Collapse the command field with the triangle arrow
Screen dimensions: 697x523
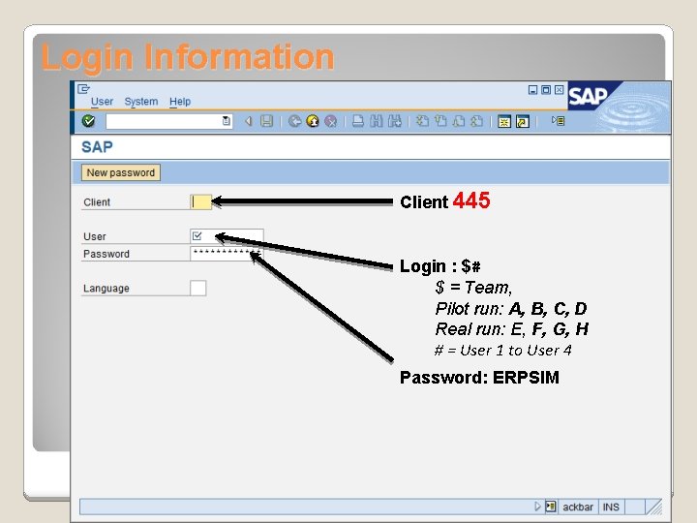click(249, 121)
